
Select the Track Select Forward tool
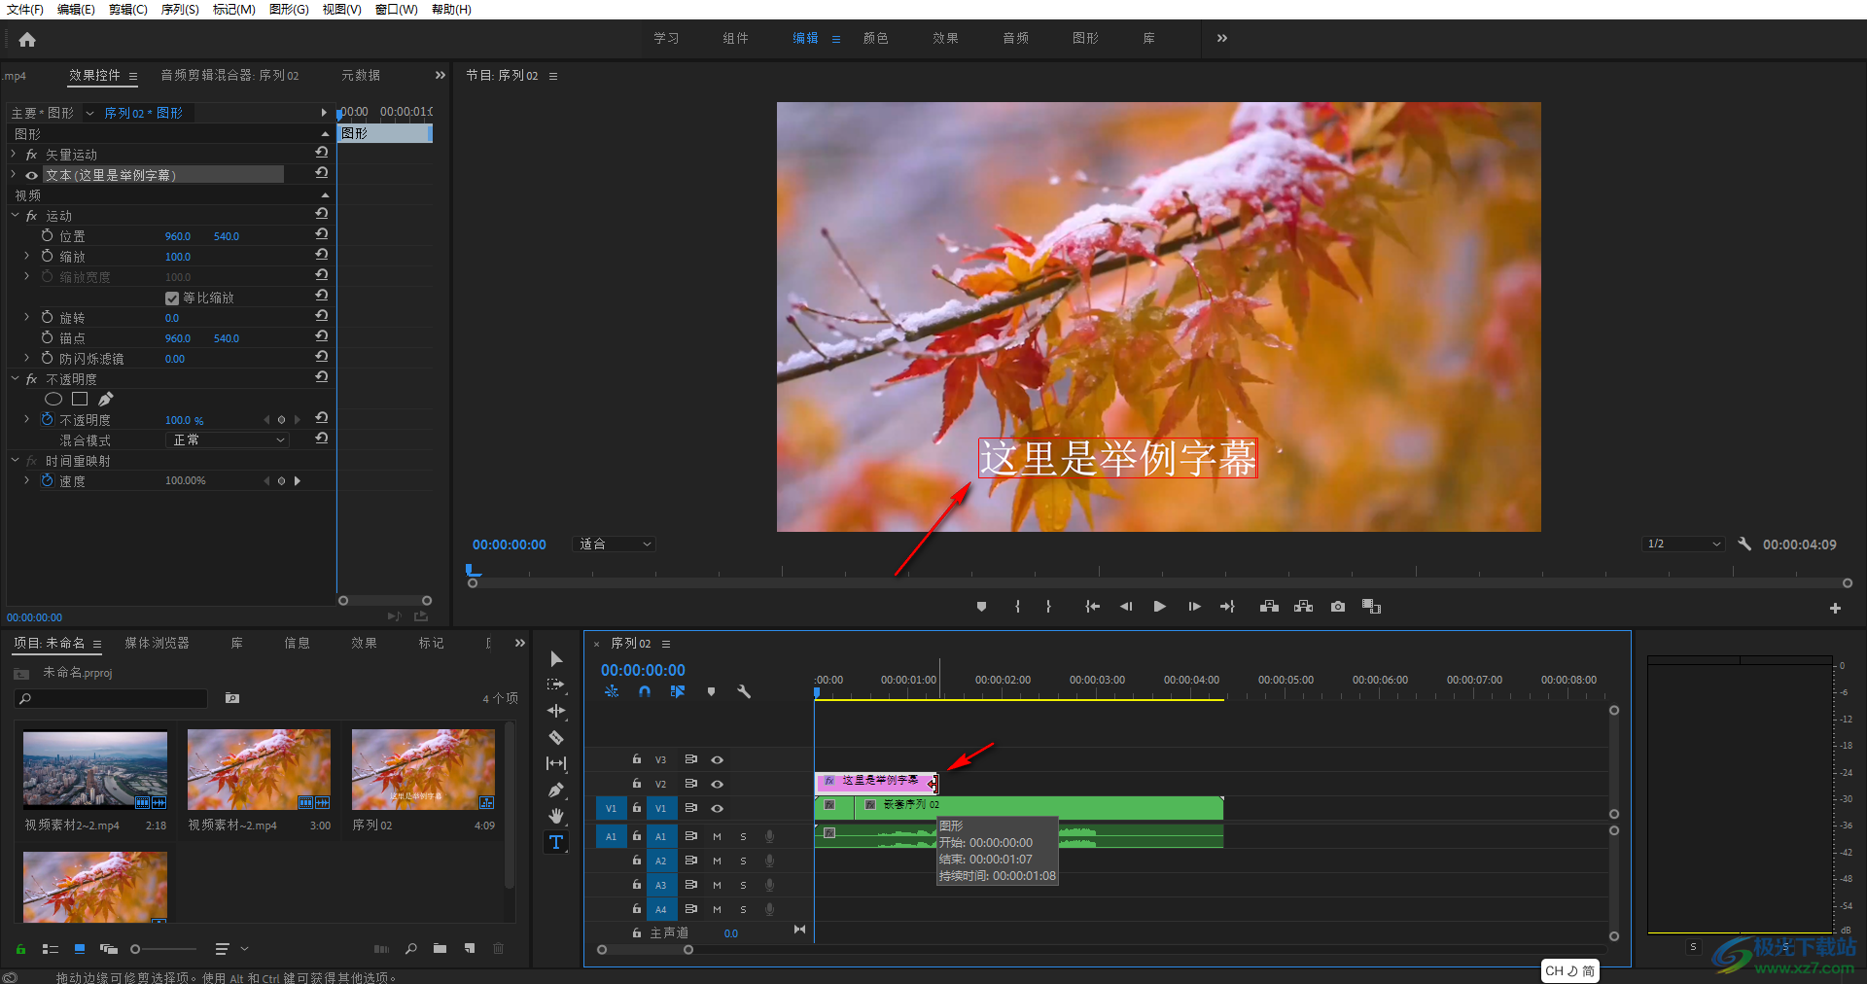click(x=556, y=685)
